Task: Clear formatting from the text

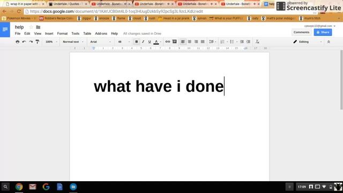Action: 257,42
